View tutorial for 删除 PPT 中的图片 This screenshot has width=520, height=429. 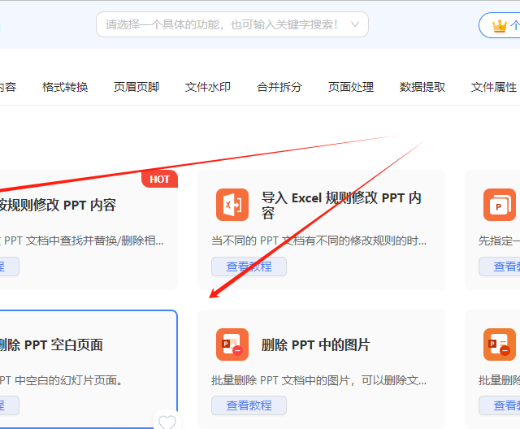(x=249, y=405)
